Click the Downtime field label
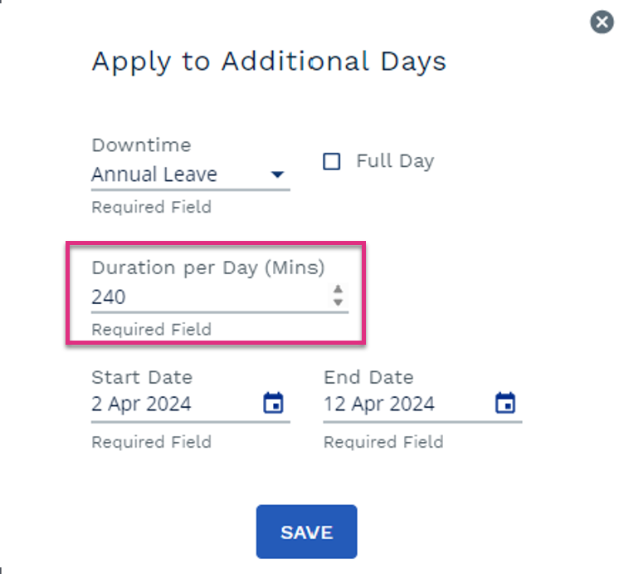 coord(141,145)
